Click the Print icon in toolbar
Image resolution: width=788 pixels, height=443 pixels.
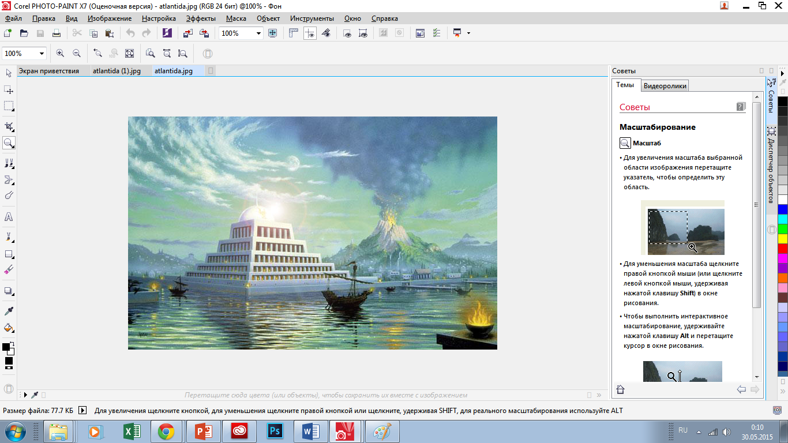pos(57,33)
